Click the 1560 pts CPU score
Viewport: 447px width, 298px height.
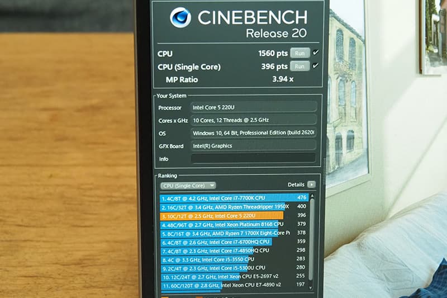(x=273, y=53)
